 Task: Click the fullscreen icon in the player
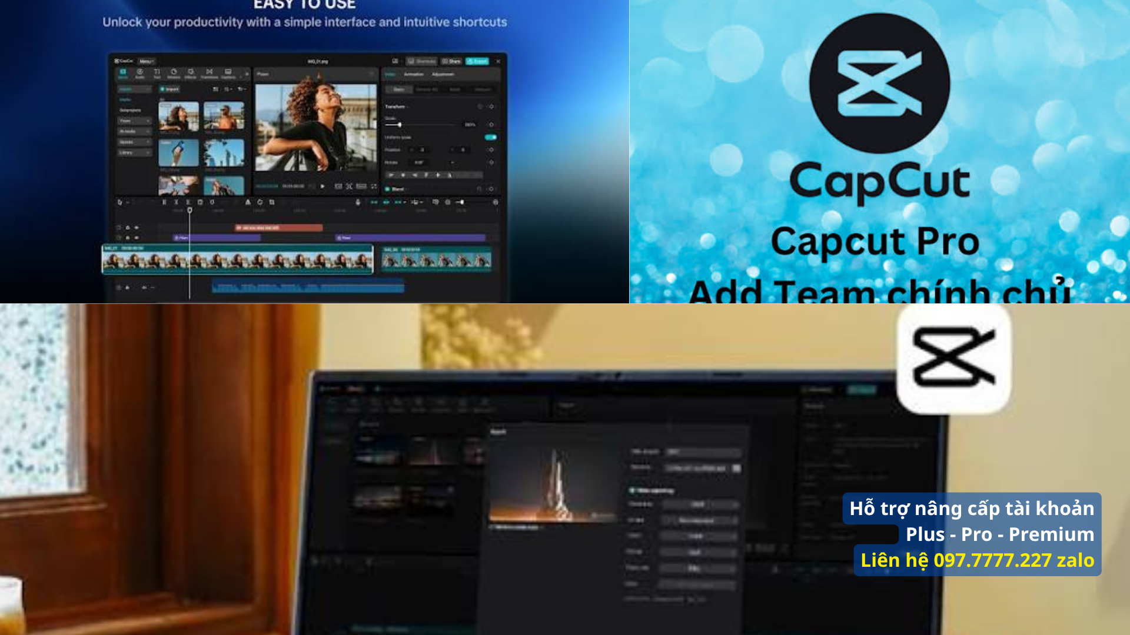tap(374, 186)
